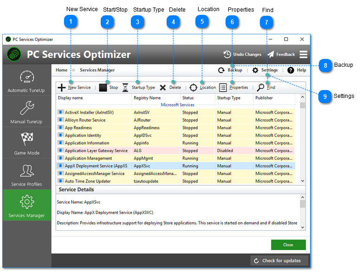This screenshot has width=362, height=272.
Task: Sort by Status column header
Action: 197,98
